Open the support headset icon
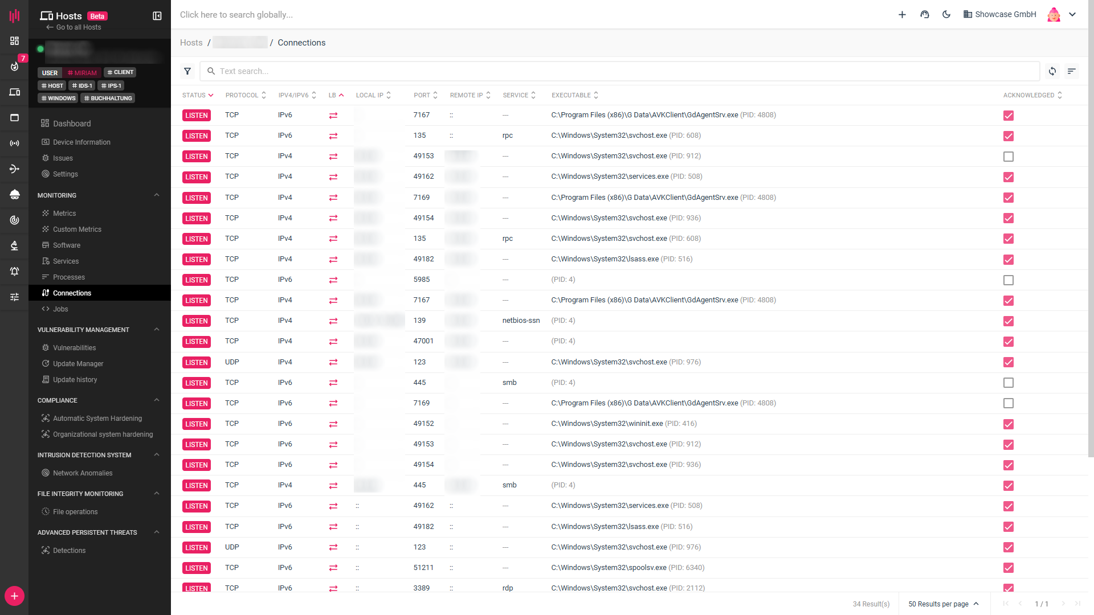Image resolution: width=1094 pixels, height=615 pixels. pos(925,15)
